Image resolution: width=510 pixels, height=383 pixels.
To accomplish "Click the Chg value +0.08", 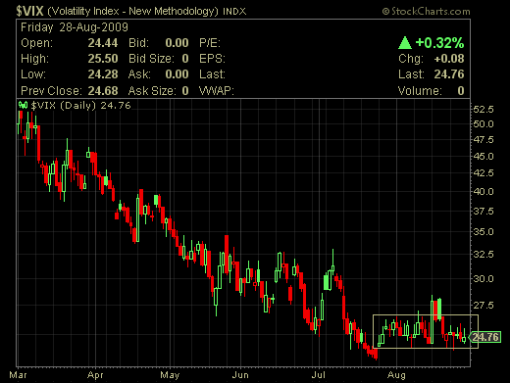I will click(x=449, y=59).
